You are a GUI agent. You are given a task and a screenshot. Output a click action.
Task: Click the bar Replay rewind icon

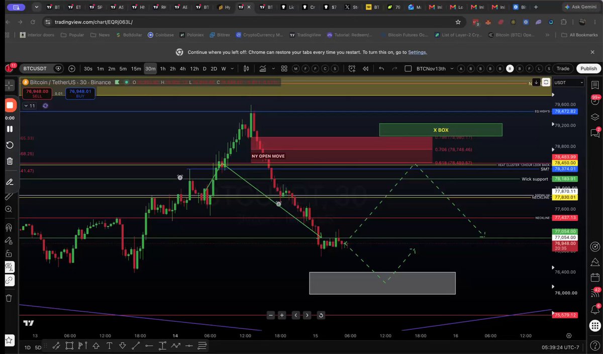click(365, 69)
